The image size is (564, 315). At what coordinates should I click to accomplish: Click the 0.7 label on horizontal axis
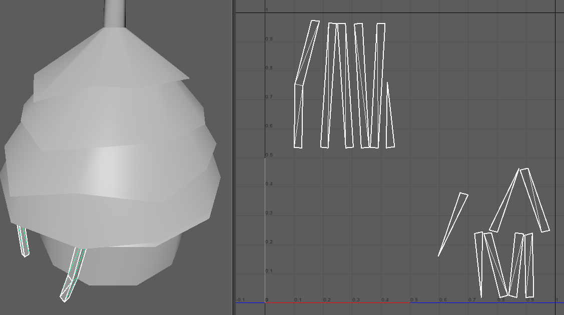pyautogui.click(x=472, y=300)
